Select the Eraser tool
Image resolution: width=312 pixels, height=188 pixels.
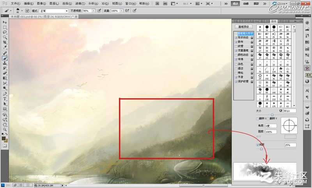[5, 73]
